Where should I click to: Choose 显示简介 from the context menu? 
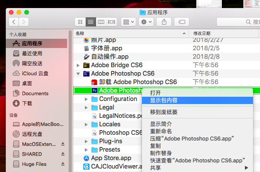tap(198, 124)
